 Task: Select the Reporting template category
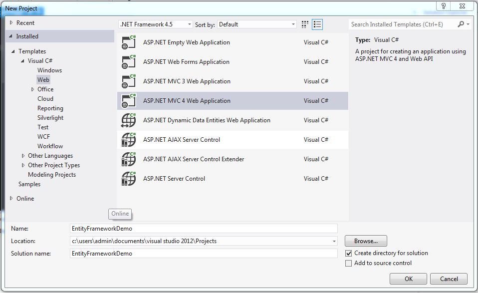tap(50, 108)
